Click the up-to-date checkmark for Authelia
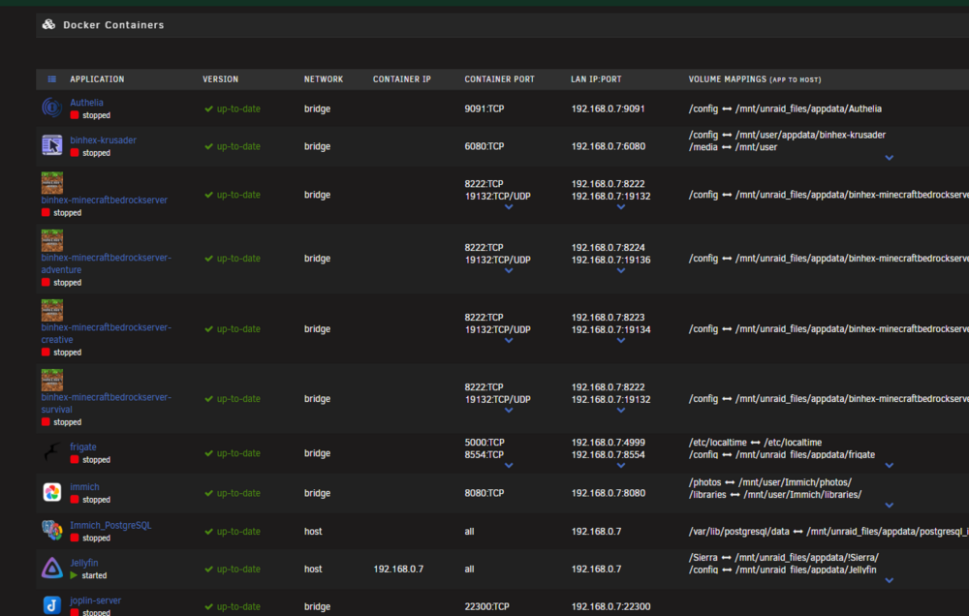Screen dimensions: 969x616 [x=209, y=108]
